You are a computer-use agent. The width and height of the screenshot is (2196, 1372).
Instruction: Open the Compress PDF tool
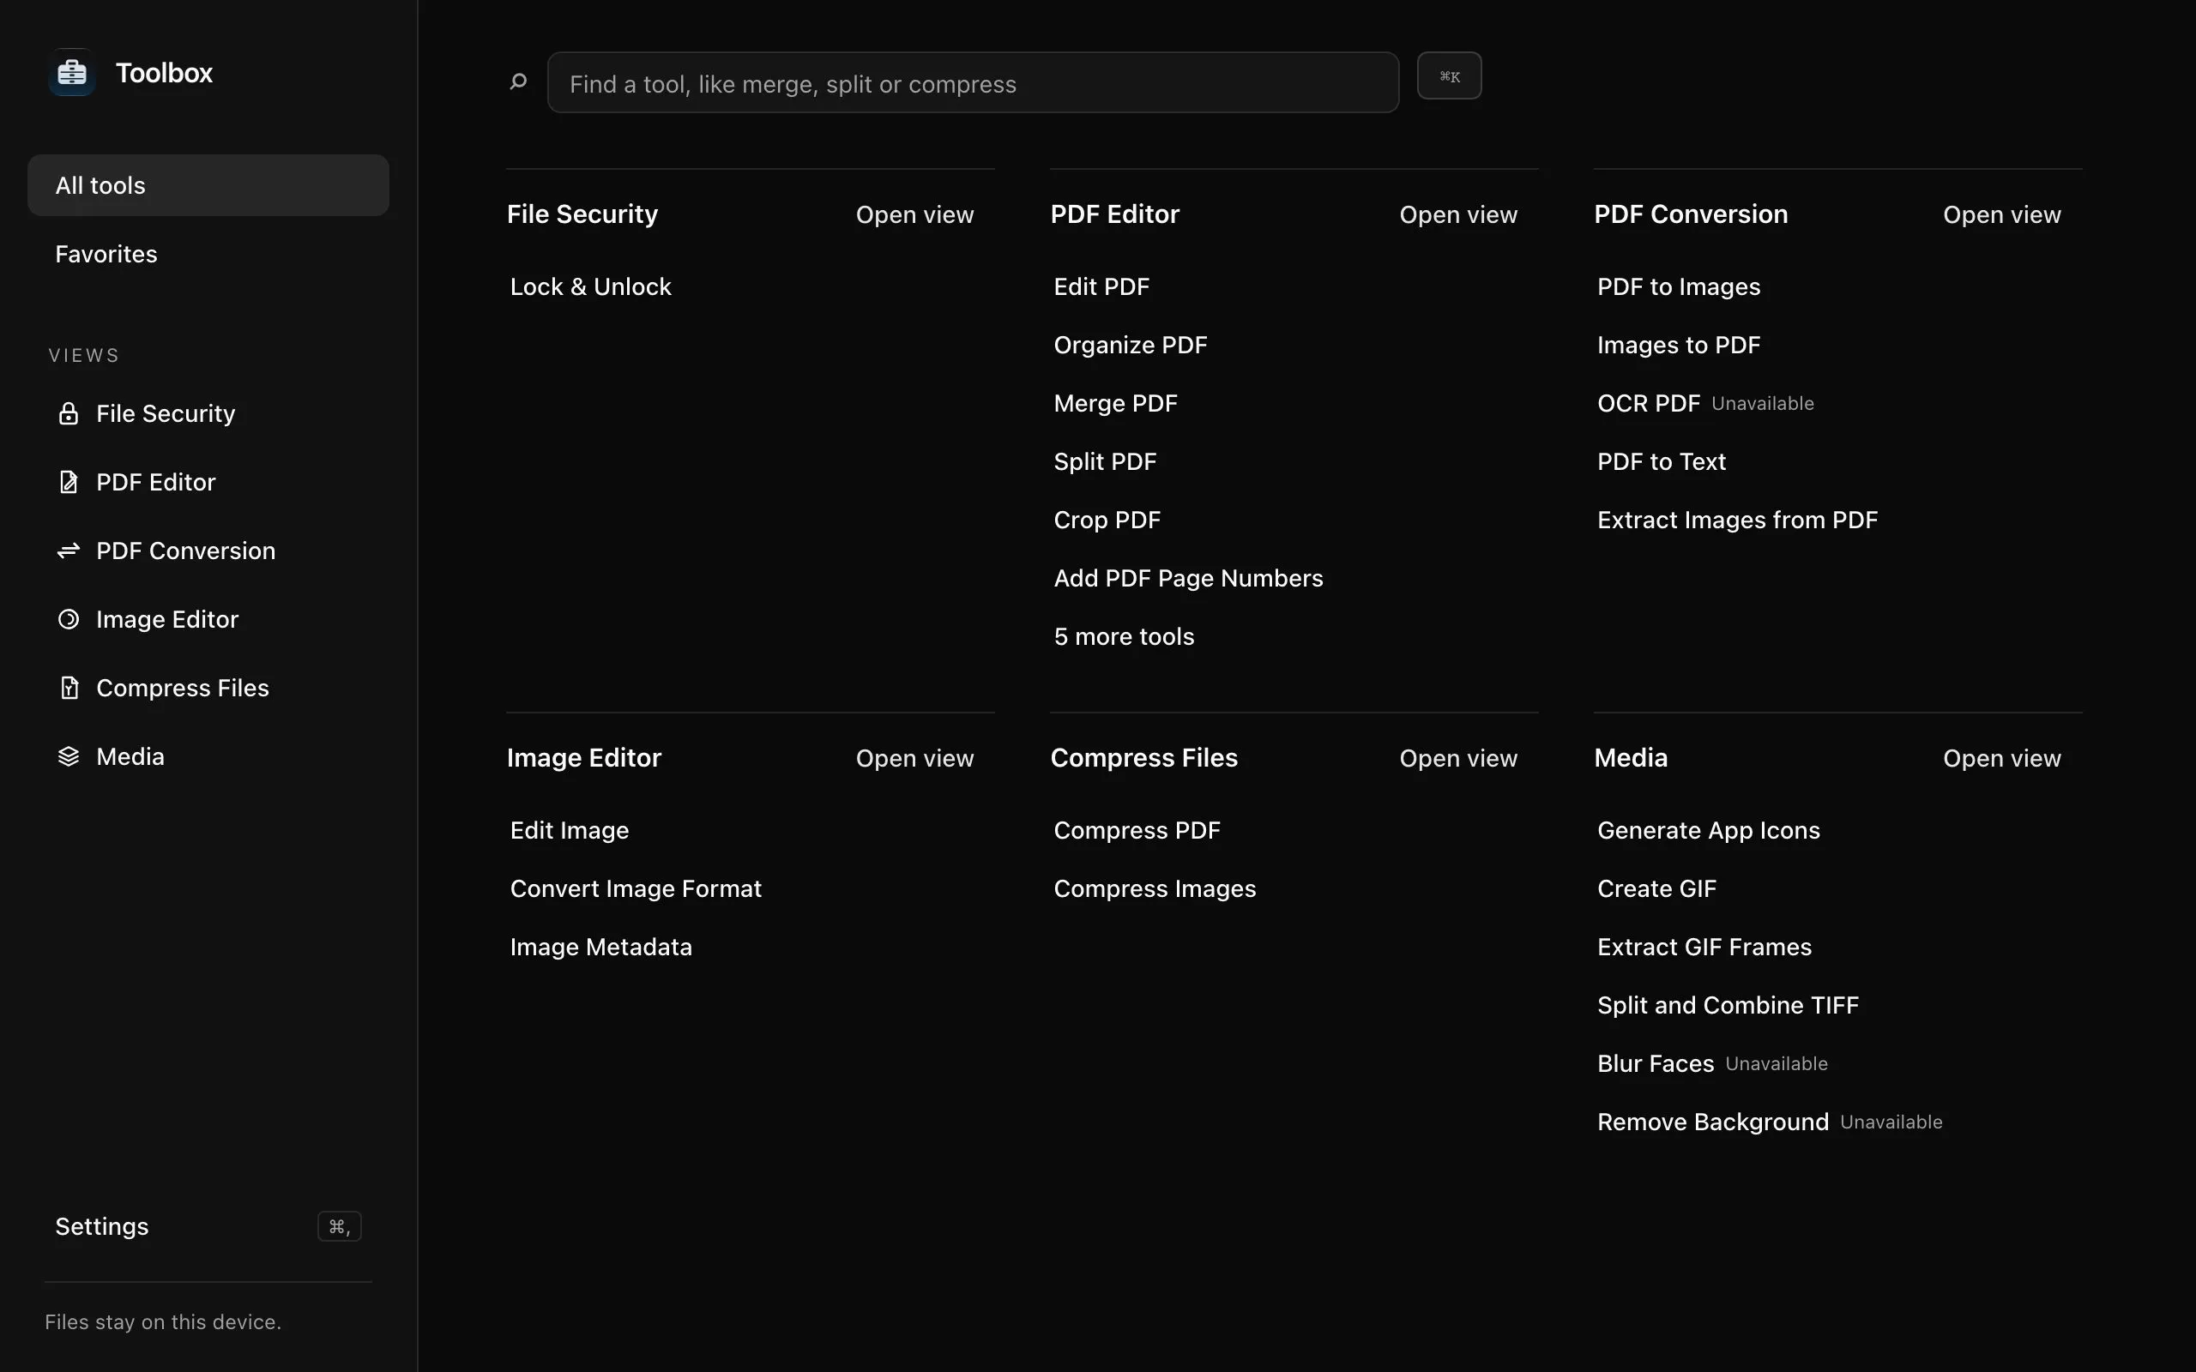pyautogui.click(x=1136, y=830)
